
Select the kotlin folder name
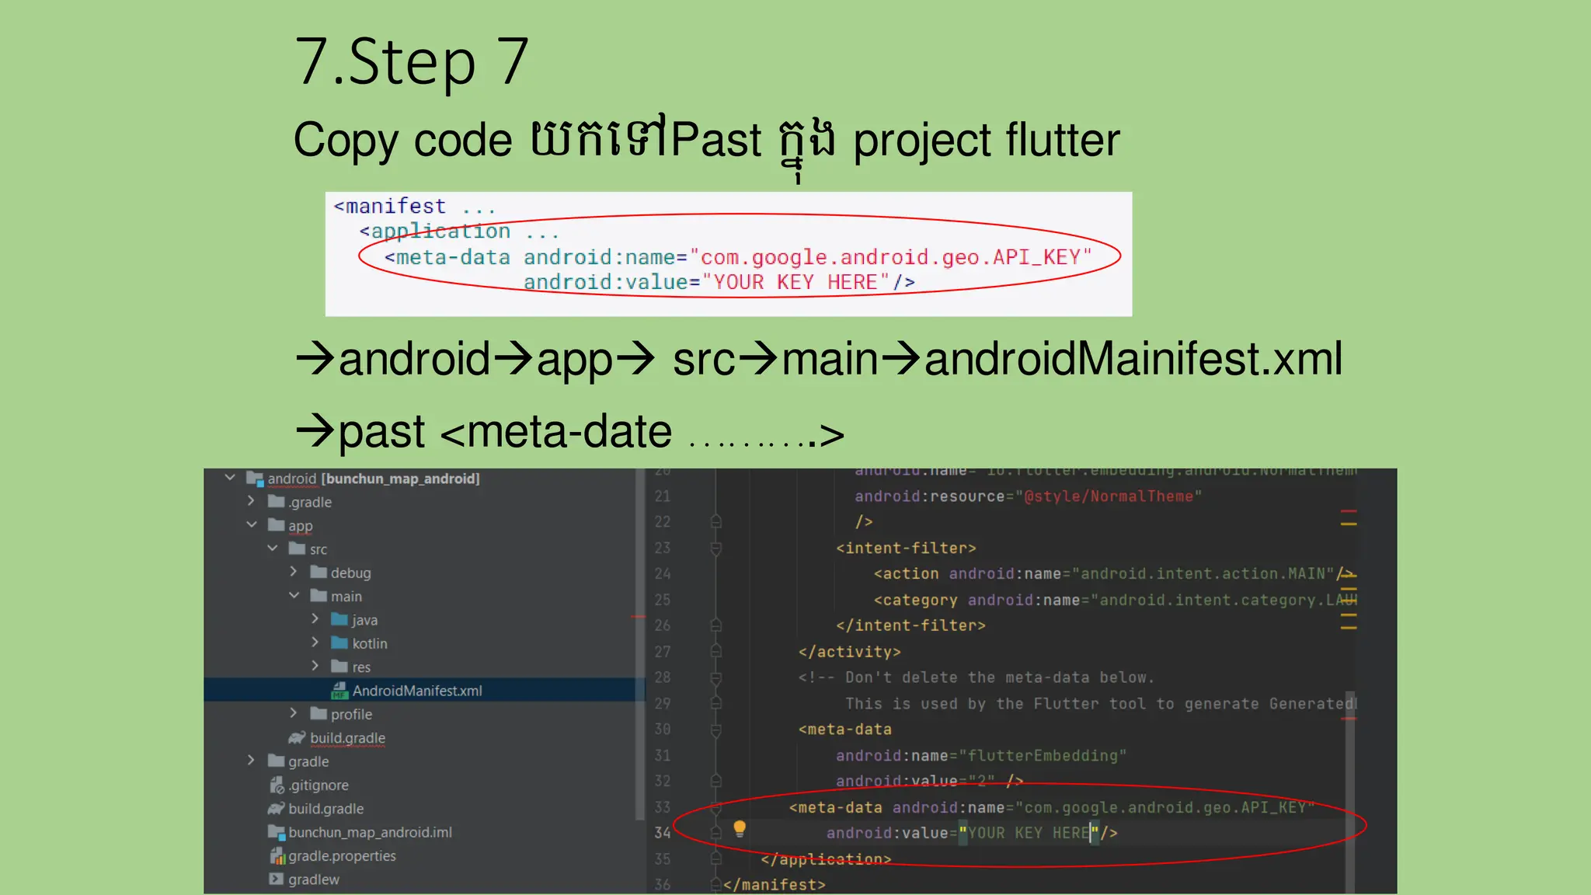tap(370, 643)
